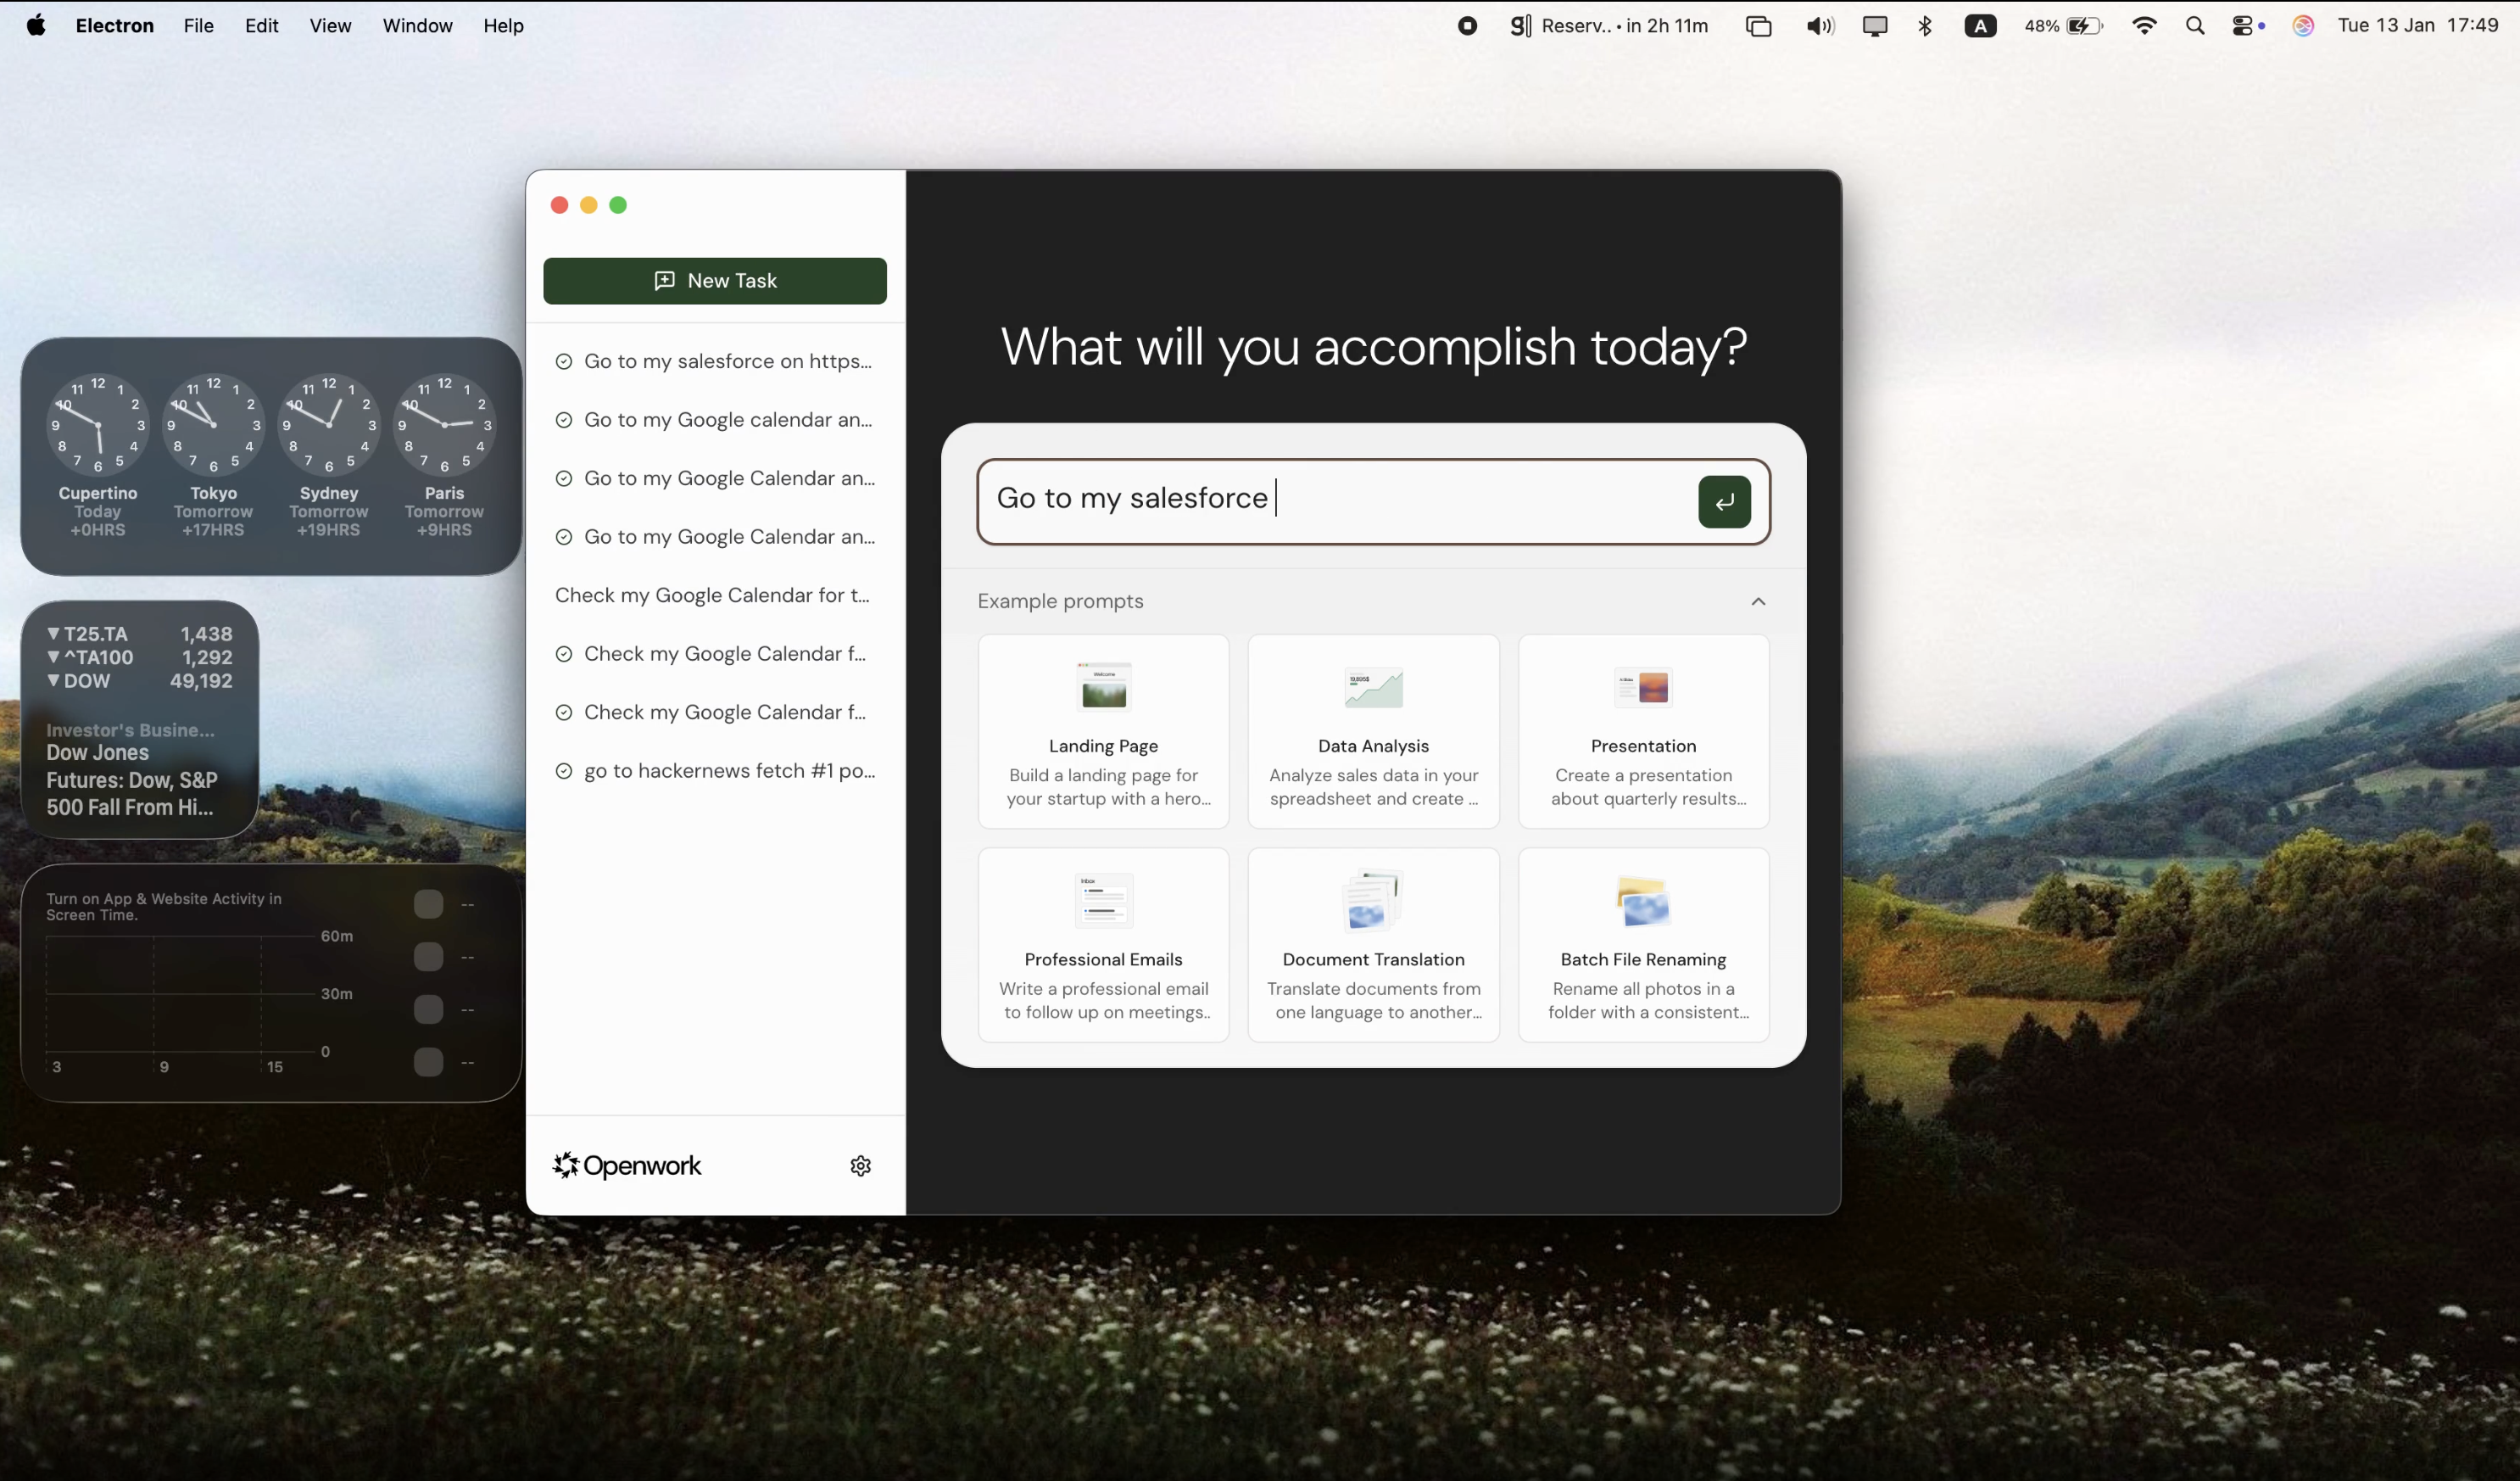Collapse the Example prompts section
The height and width of the screenshot is (1481, 2520).
click(x=1758, y=601)
